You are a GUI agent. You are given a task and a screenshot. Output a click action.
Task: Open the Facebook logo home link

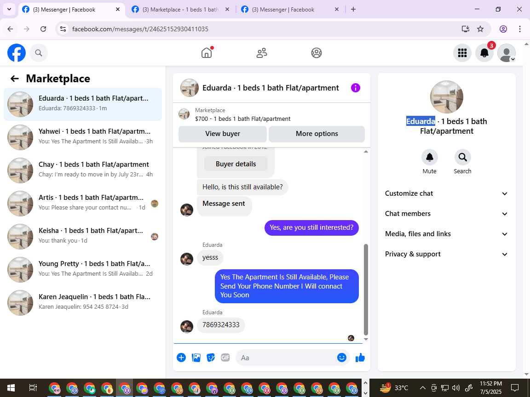(17, 53)
